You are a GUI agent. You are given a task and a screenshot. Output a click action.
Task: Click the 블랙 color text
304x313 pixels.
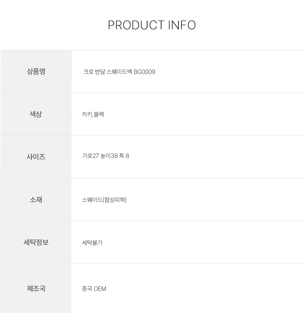pyautogui.click(x=99, y=115)
